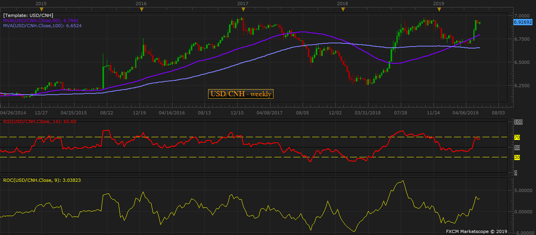
Task: Click the 2015 year marker triangle
Action: click(x=42, y=9)
